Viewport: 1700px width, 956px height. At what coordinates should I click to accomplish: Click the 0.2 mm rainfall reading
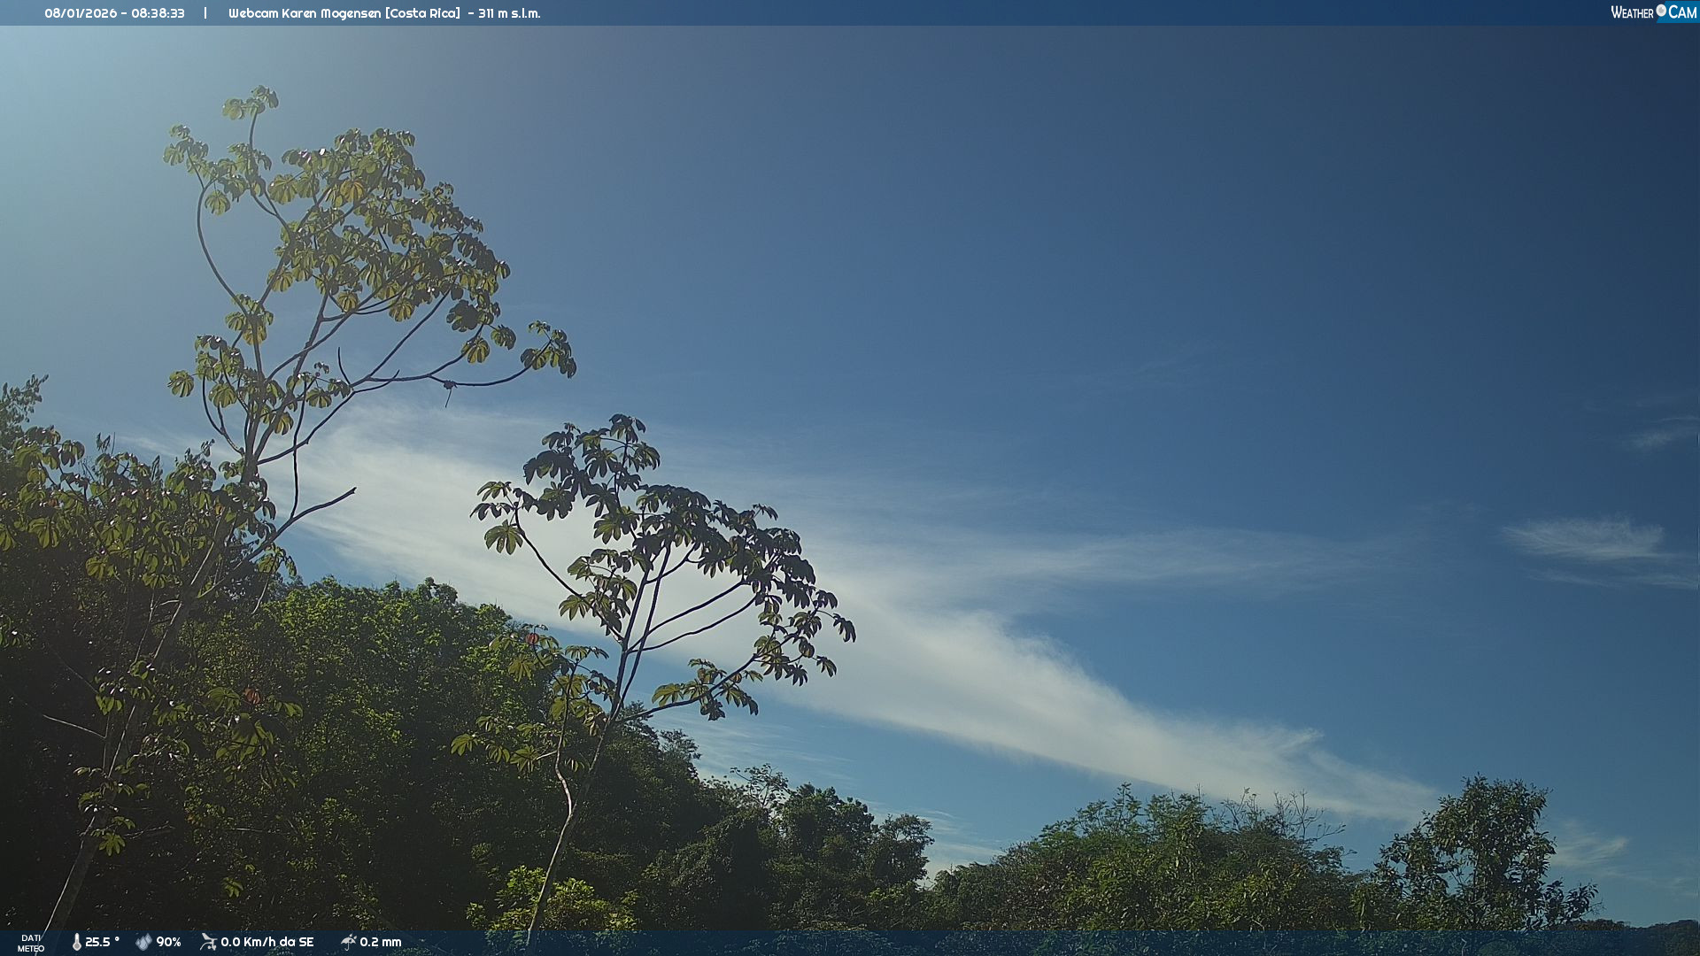381,942
